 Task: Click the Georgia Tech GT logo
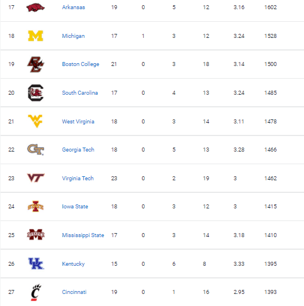pos(36,150)
